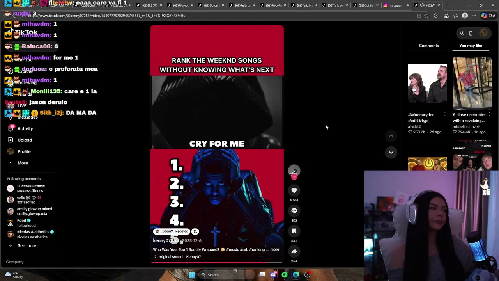Click the repost icon next to _DeeaW_ reposted

(195, 231)
